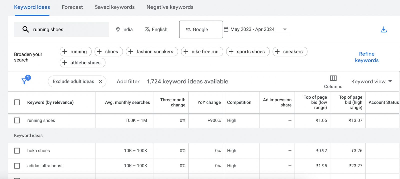
Task: Check the 'adidas ultra boost' row checkbox
Action: (x=17, y=166)
